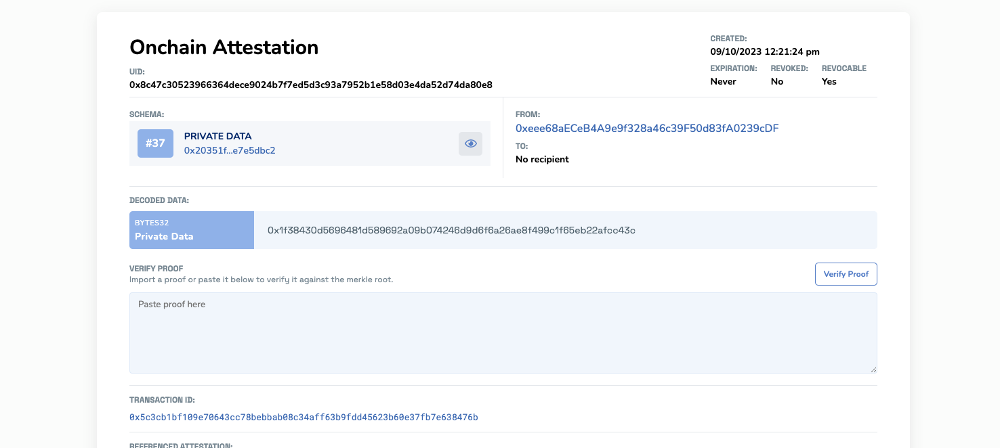
Task: Click the Paste proof here text area
Action: (503, 332)
